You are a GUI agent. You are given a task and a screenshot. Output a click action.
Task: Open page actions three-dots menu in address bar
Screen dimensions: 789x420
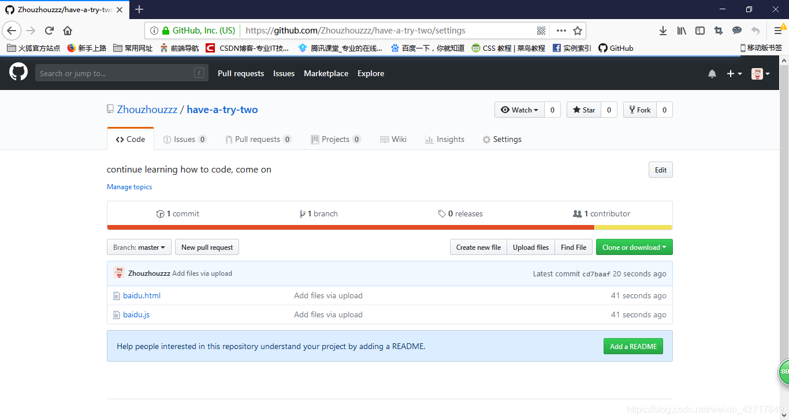(x=561, y=31)
